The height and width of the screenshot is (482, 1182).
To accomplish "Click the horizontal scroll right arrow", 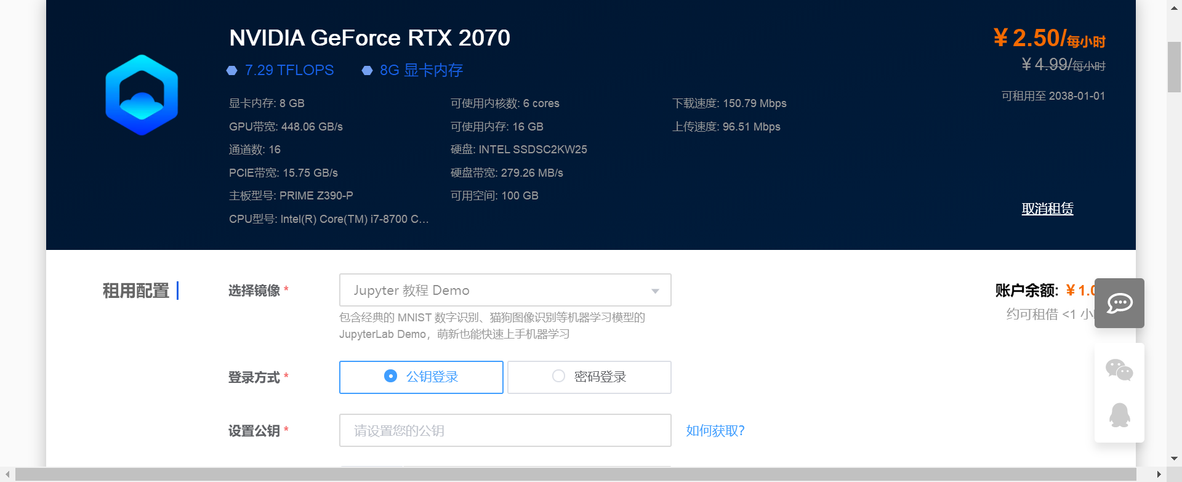I will tap(1159, 474).
